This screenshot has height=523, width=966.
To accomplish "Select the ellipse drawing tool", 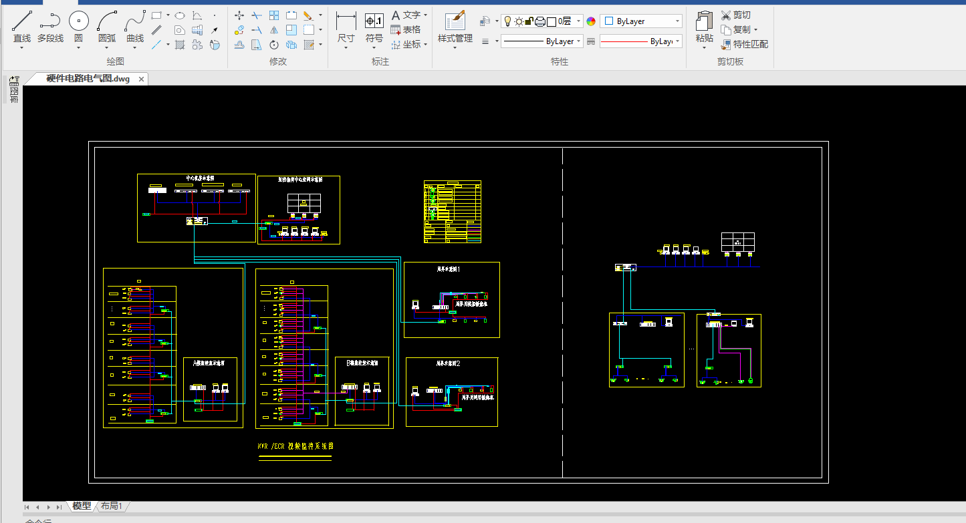I will click(x=180, y=15).
